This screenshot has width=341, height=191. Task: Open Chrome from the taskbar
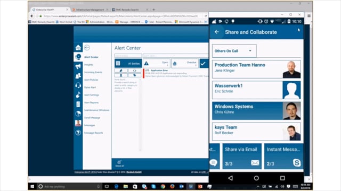click(x=163, y=186)
